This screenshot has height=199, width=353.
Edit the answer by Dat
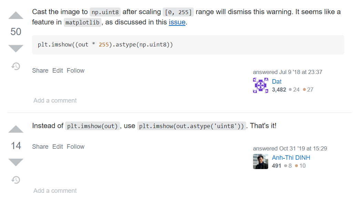tap(58, 71)
